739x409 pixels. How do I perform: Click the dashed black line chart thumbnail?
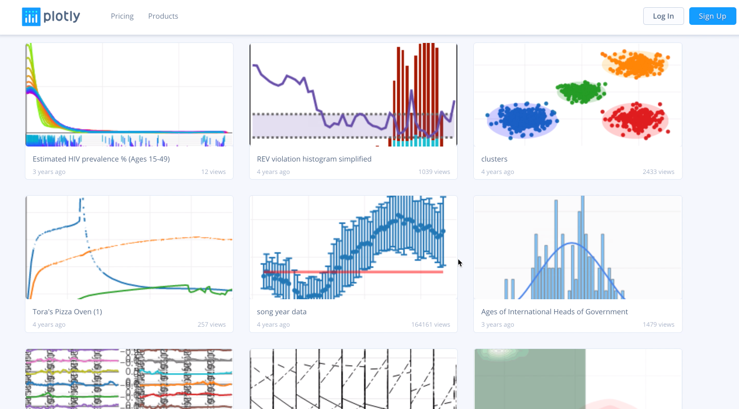353,379
